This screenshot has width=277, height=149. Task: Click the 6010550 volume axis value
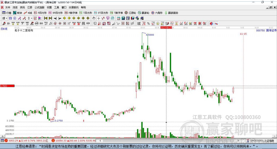[9, 126]
